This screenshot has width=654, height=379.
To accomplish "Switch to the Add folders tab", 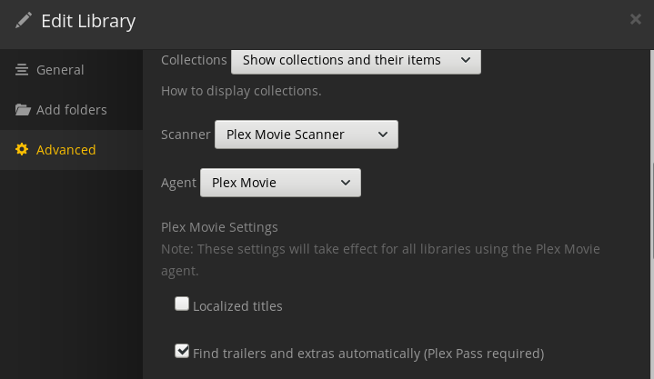I will click(71, 110).
